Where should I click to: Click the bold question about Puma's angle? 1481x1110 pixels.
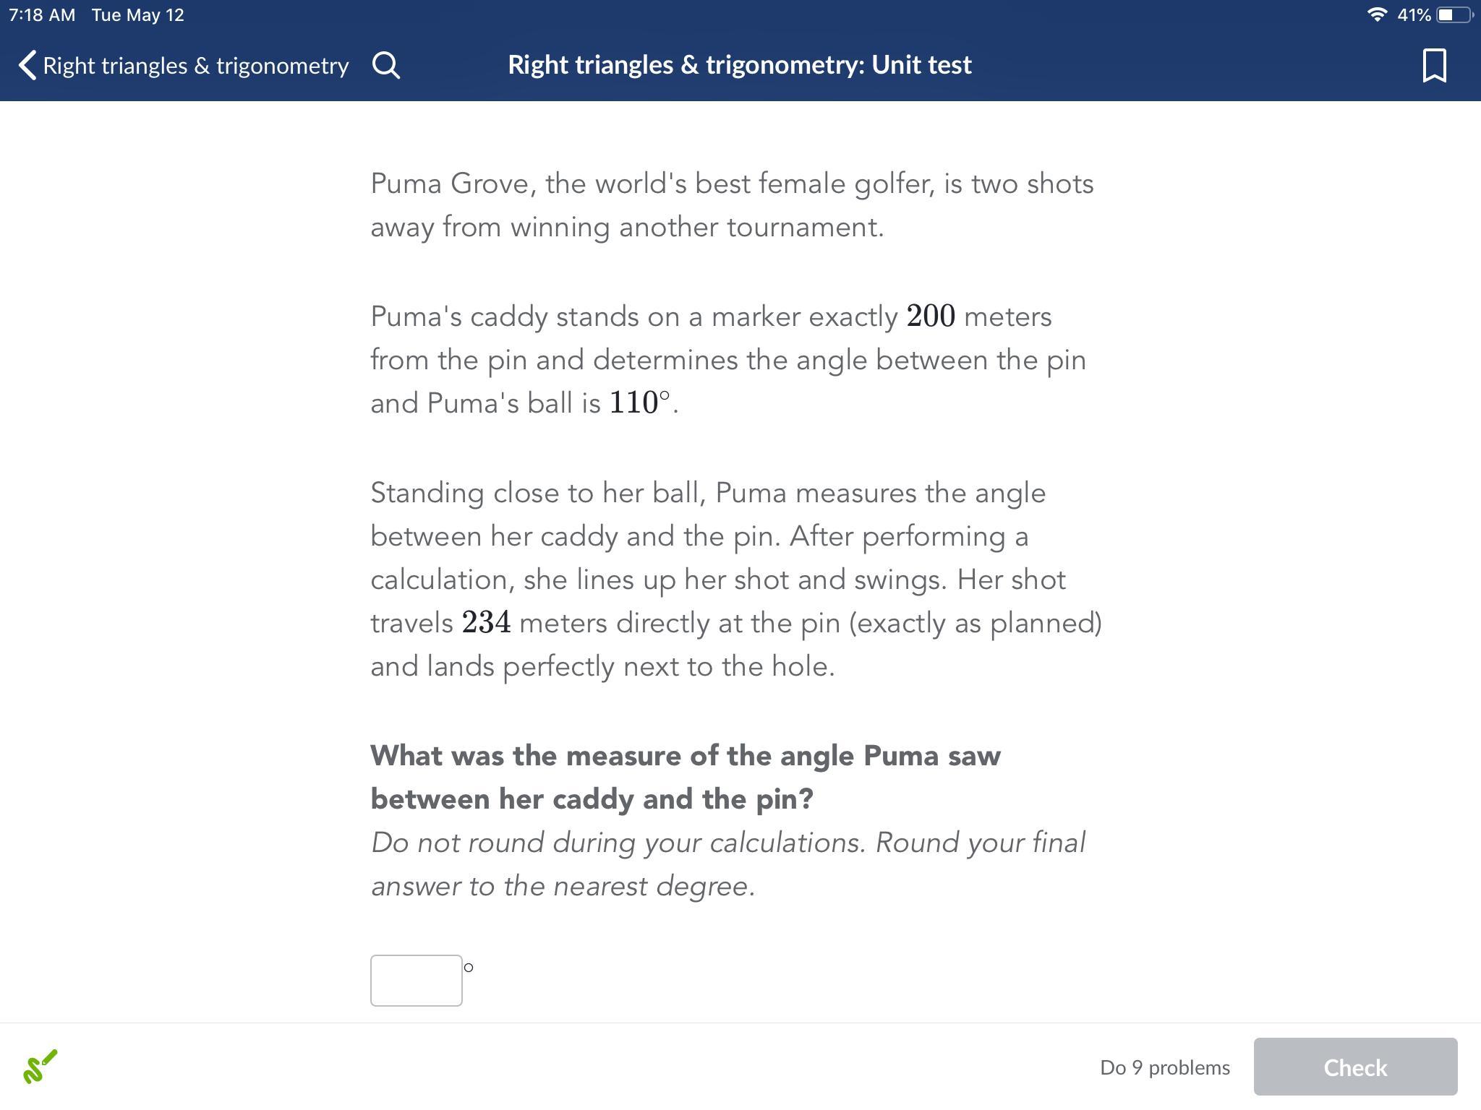click(685, 777)
